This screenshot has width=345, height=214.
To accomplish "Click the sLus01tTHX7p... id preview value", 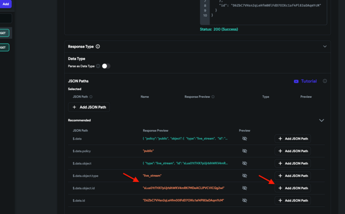I will click(x=184, y=188).
